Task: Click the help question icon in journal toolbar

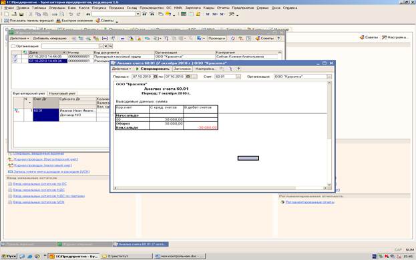Action: 278,39
